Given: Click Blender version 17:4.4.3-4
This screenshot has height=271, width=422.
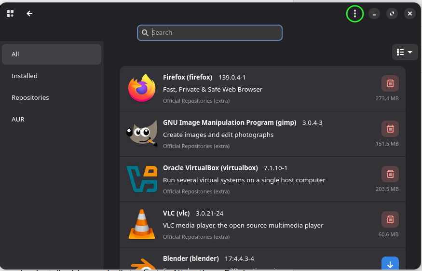Looking at the screenshot, I should [240, 259].
